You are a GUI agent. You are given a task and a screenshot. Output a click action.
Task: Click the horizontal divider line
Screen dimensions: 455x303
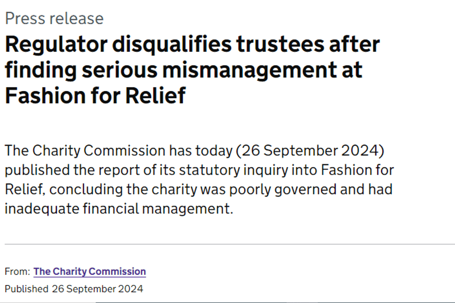(227, 244)
